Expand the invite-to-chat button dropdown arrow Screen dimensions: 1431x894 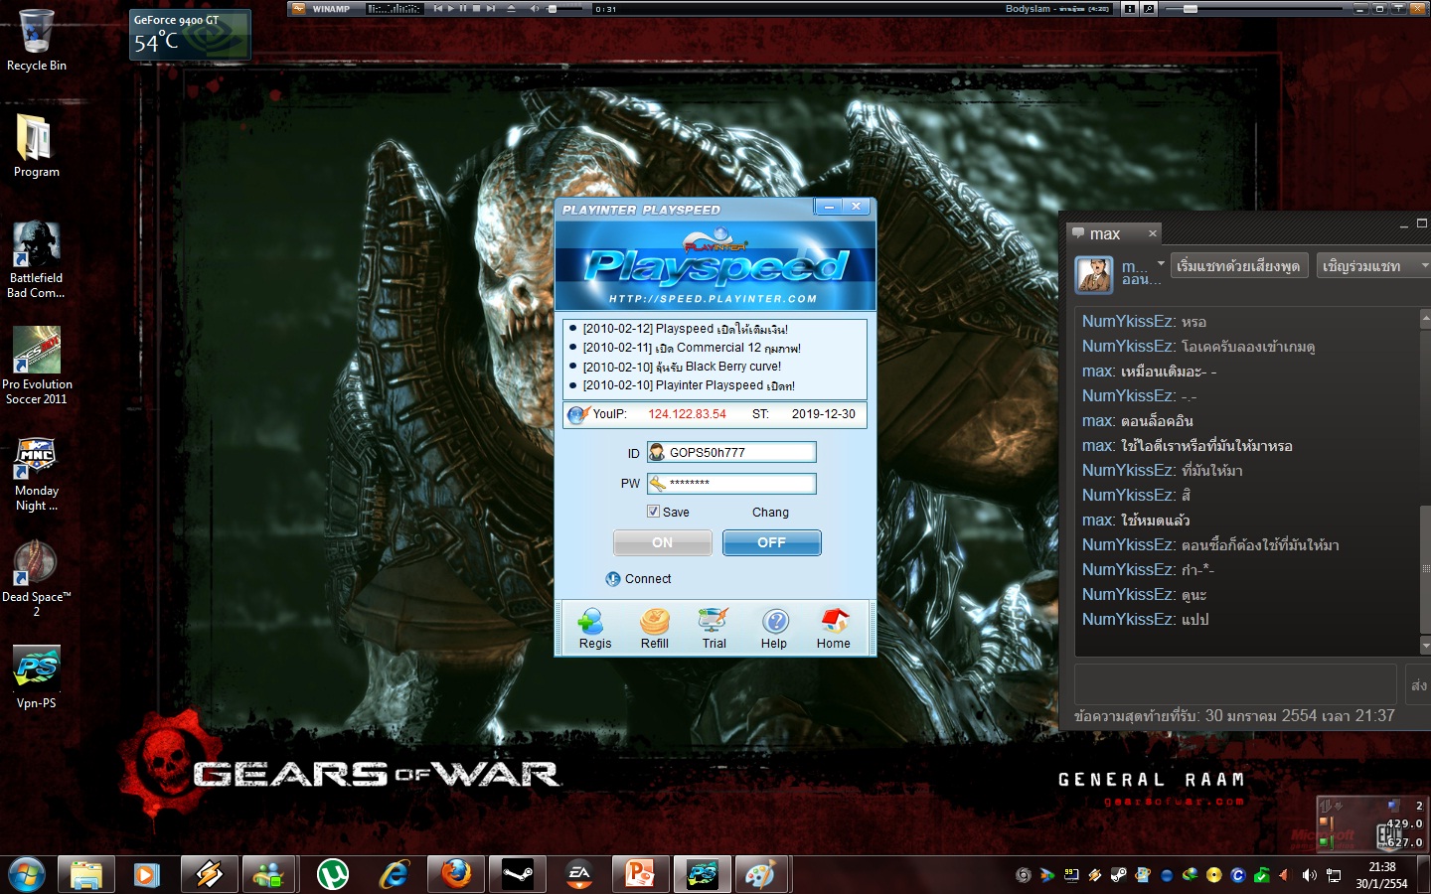tap(1425, 265)
